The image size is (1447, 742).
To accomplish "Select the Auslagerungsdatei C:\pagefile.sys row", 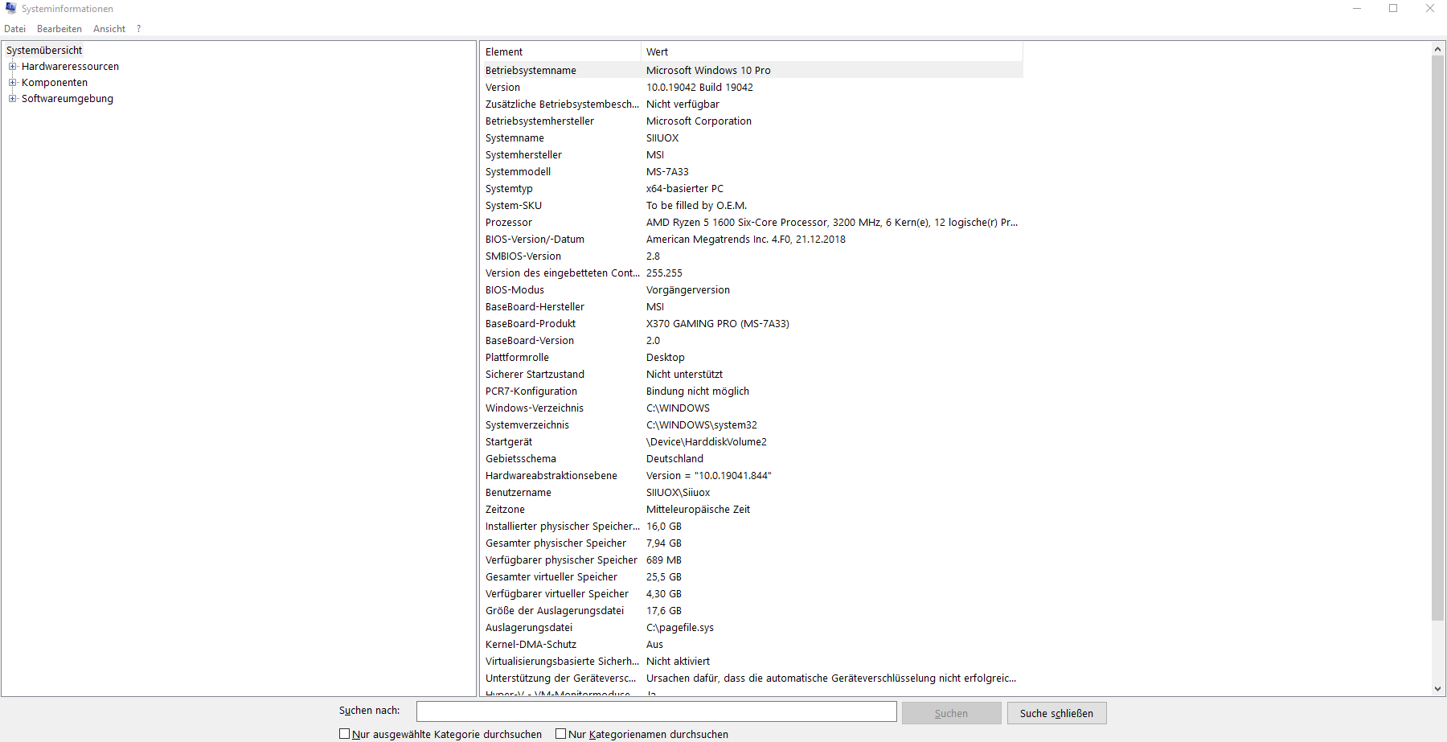I will (752, 628).
